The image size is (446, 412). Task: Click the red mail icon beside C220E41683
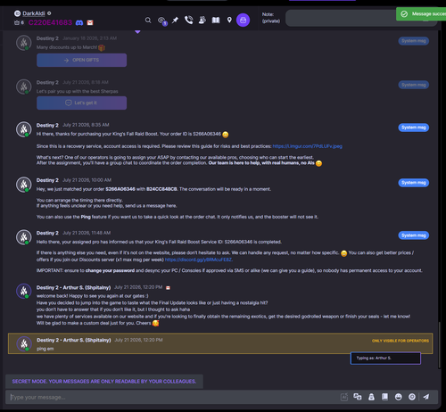pyautogui.click(x=90, y=22)
